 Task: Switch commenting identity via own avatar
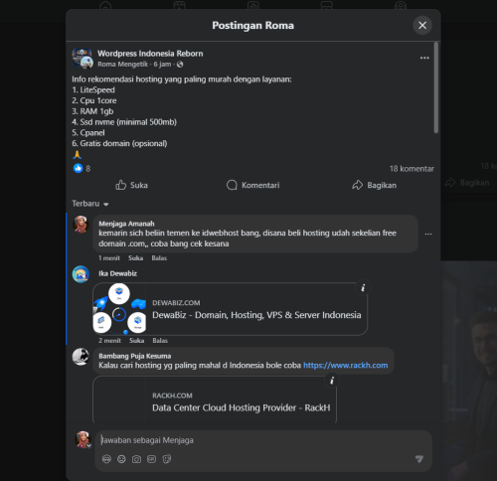coord(83,439)
